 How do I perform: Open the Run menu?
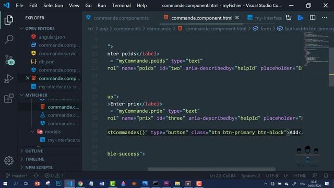(102, 6)
